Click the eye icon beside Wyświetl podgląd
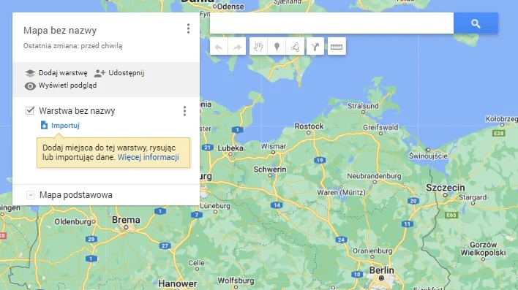 click(30, 86)
